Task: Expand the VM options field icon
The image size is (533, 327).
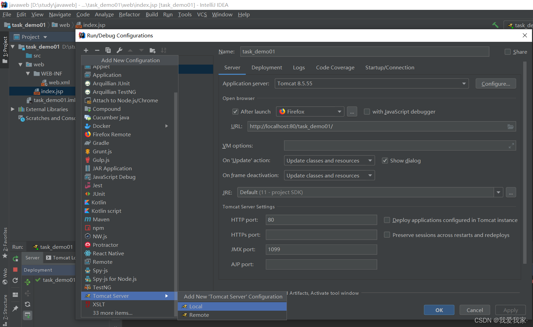Action: pos(511,146)
